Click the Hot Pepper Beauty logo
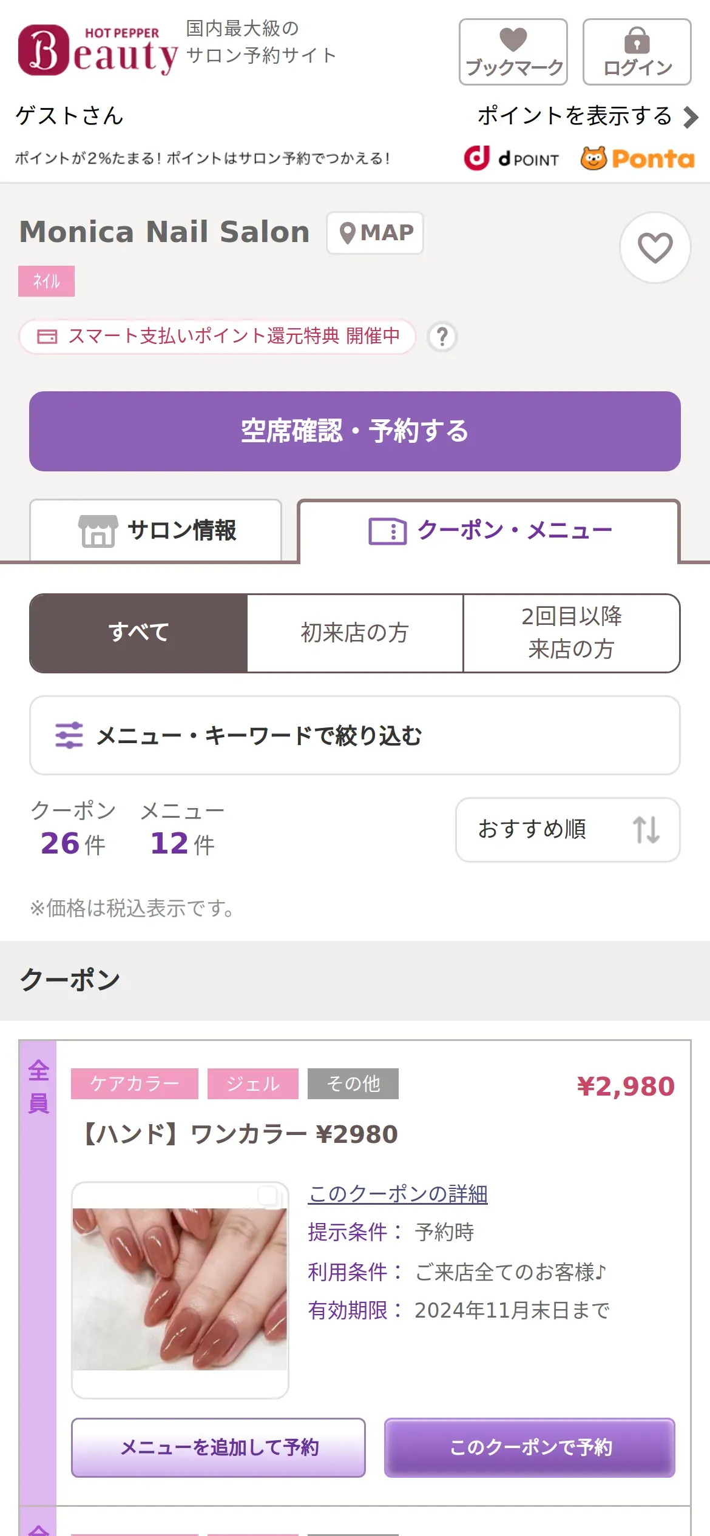 pos(98,50)
